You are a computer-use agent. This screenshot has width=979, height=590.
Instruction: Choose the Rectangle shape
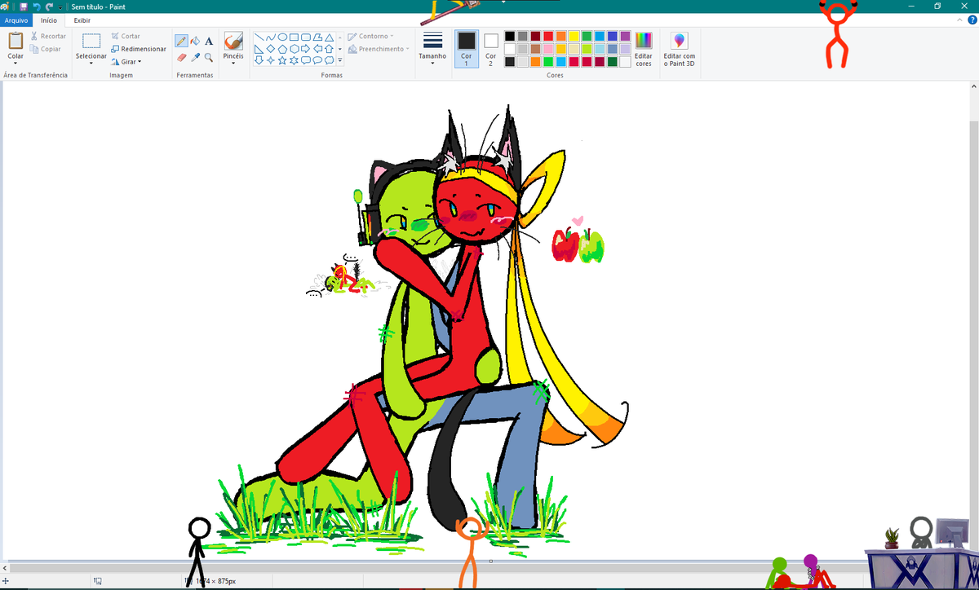pos(294,37)
